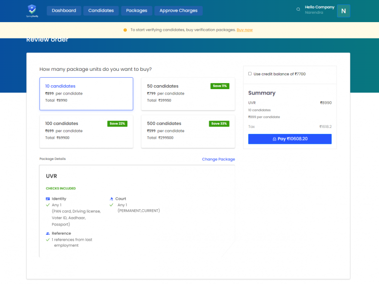Enable the Use credit balance checkbox
The height and width of the screenshot is (284, 379).
click(250, 74)
